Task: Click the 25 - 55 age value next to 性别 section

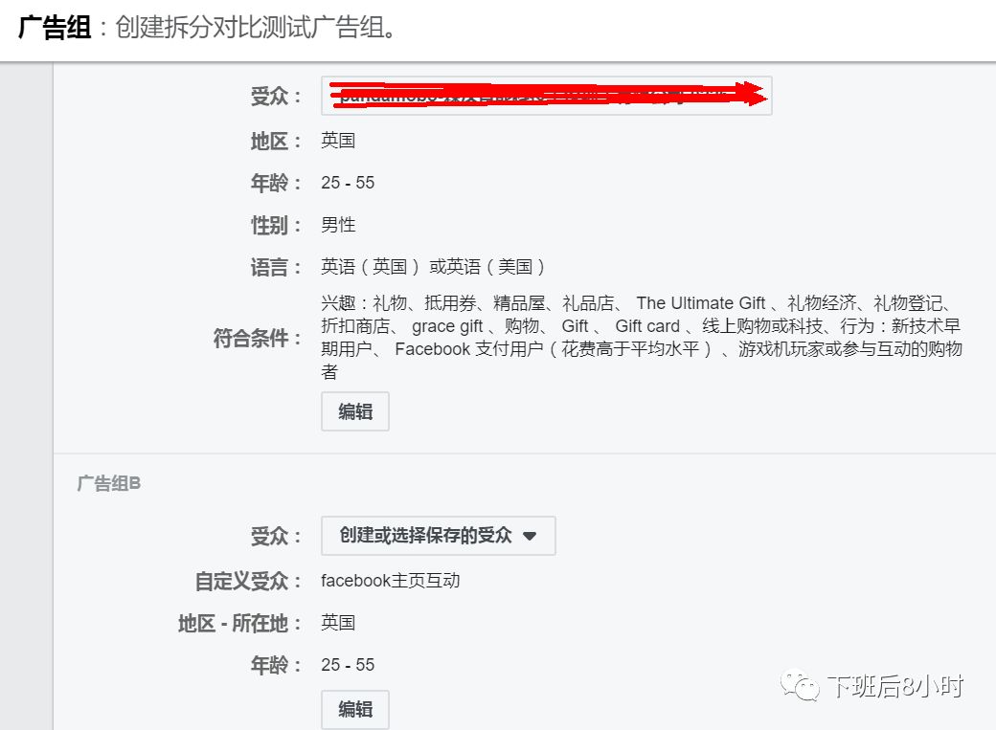Action: pos(348,183)
